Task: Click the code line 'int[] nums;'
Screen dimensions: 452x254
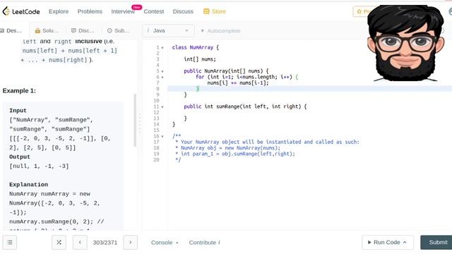Action: 200,59
